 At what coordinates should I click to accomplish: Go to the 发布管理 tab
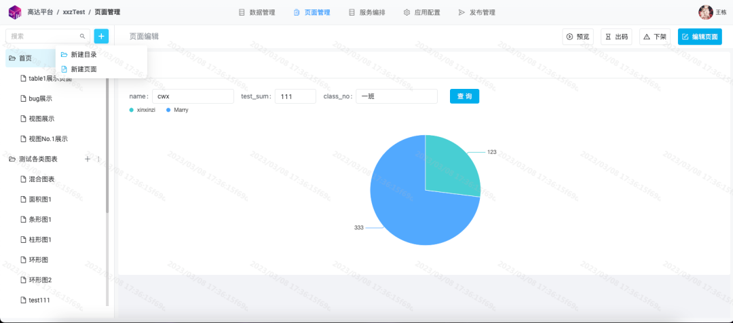(477, 13)
